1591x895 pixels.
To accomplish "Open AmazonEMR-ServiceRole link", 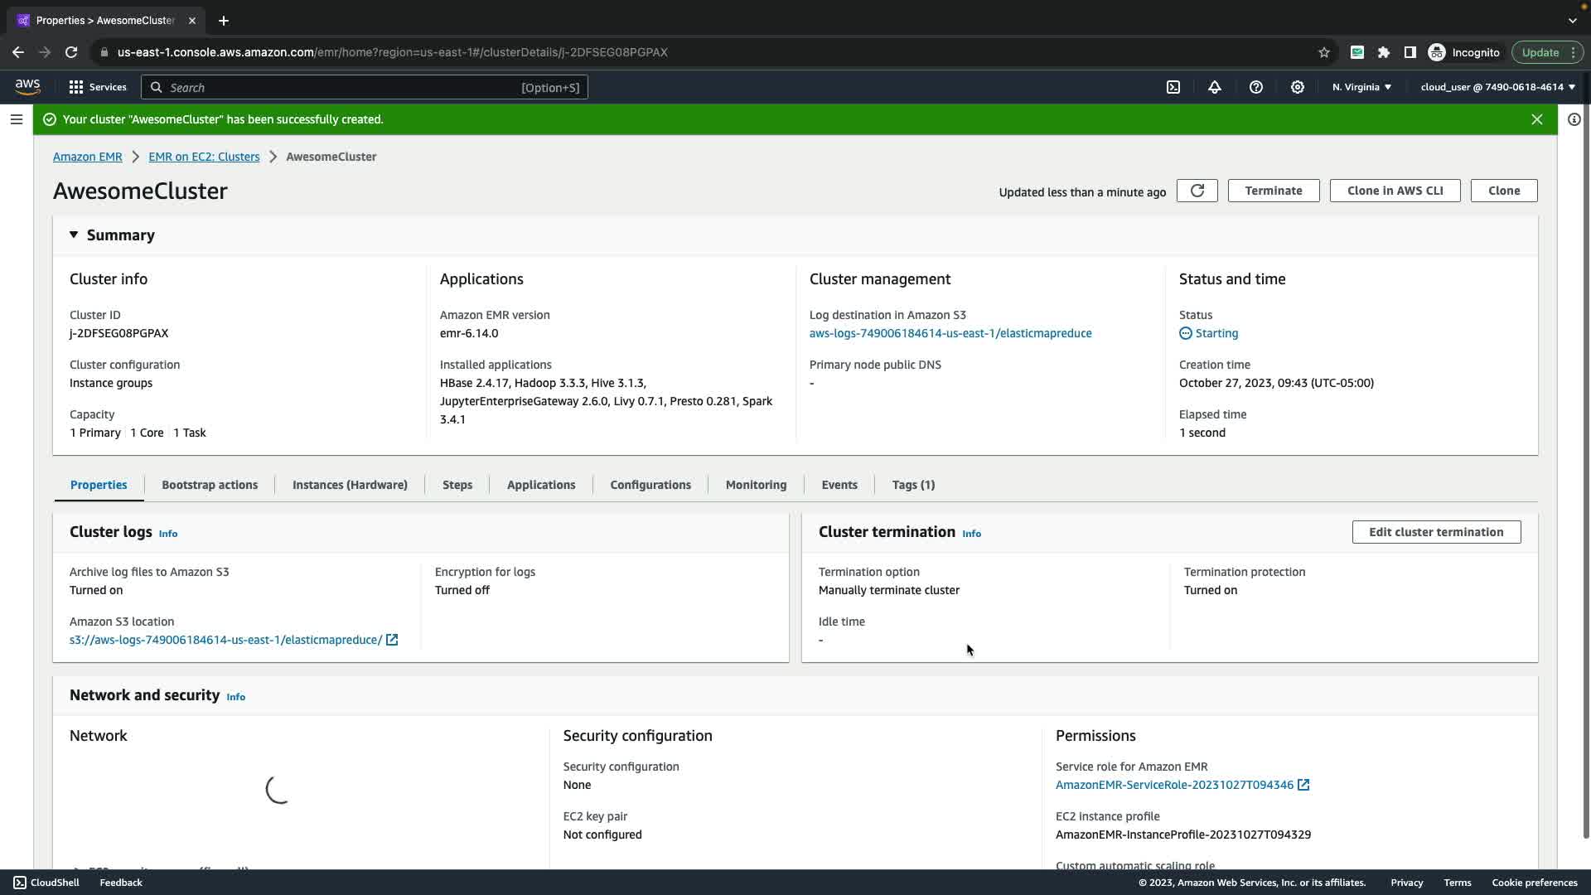I will click(x=1174, y=785).
